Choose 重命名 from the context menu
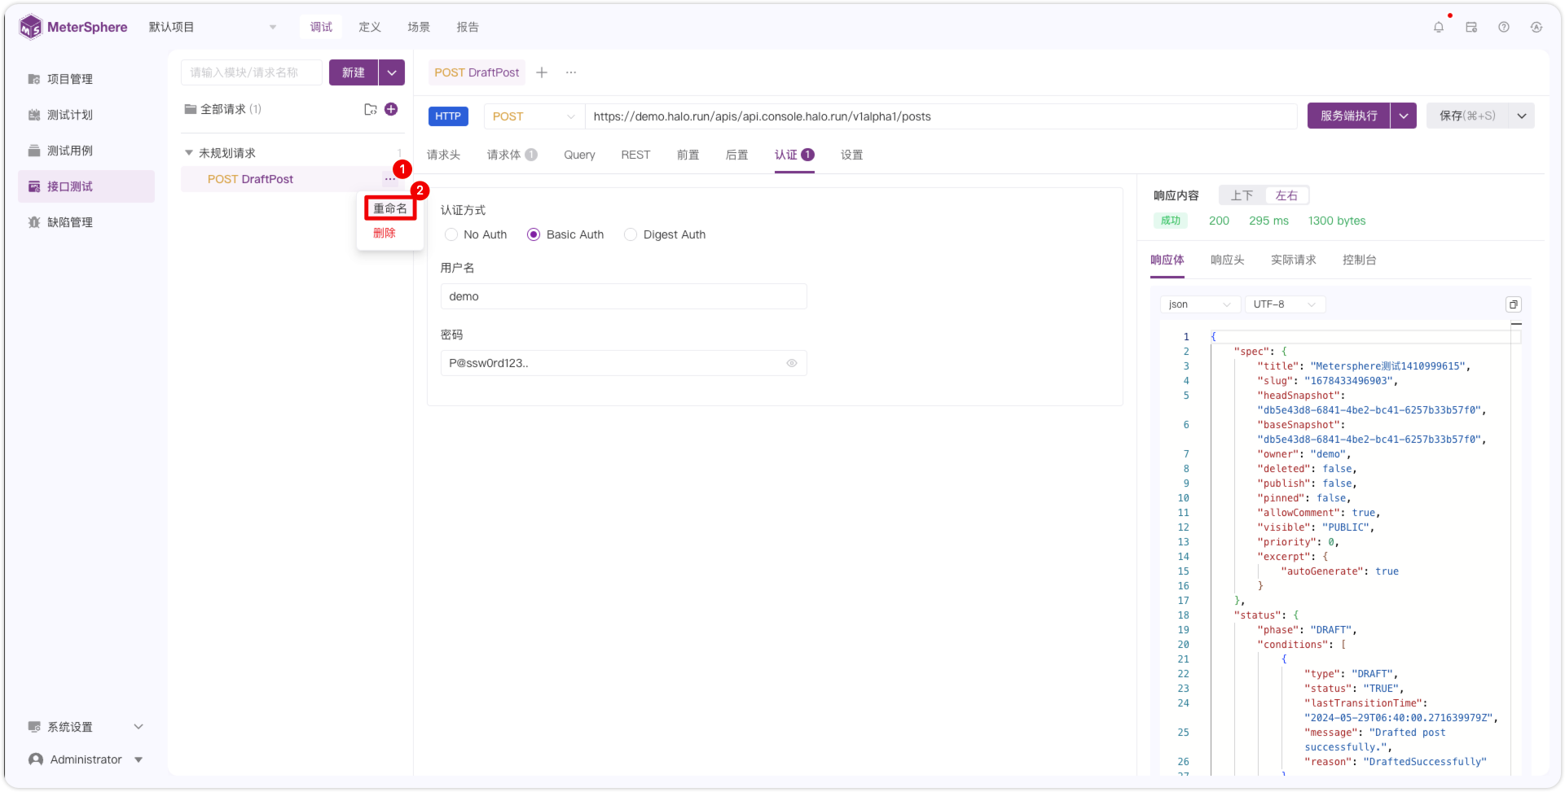 [390, 208]
